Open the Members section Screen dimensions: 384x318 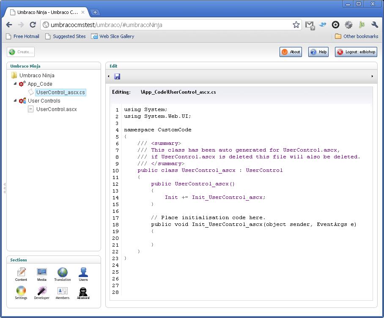click(63, 293)
